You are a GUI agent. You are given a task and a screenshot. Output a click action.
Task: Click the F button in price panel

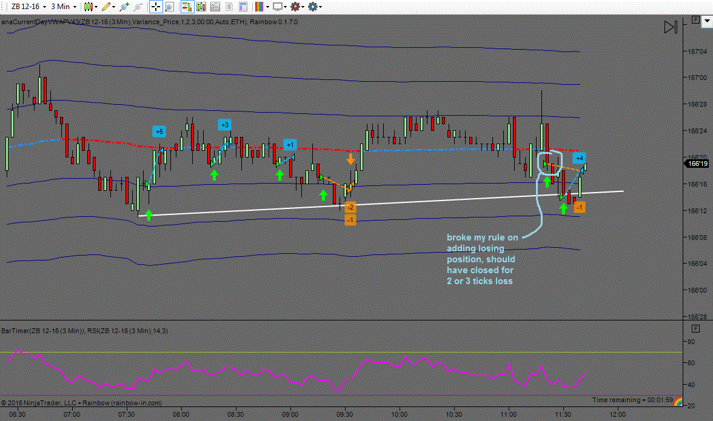(695, 19)
